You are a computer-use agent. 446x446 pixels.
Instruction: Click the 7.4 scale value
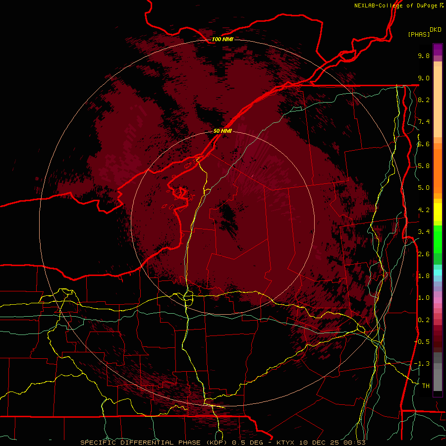[x=424, y=122]
